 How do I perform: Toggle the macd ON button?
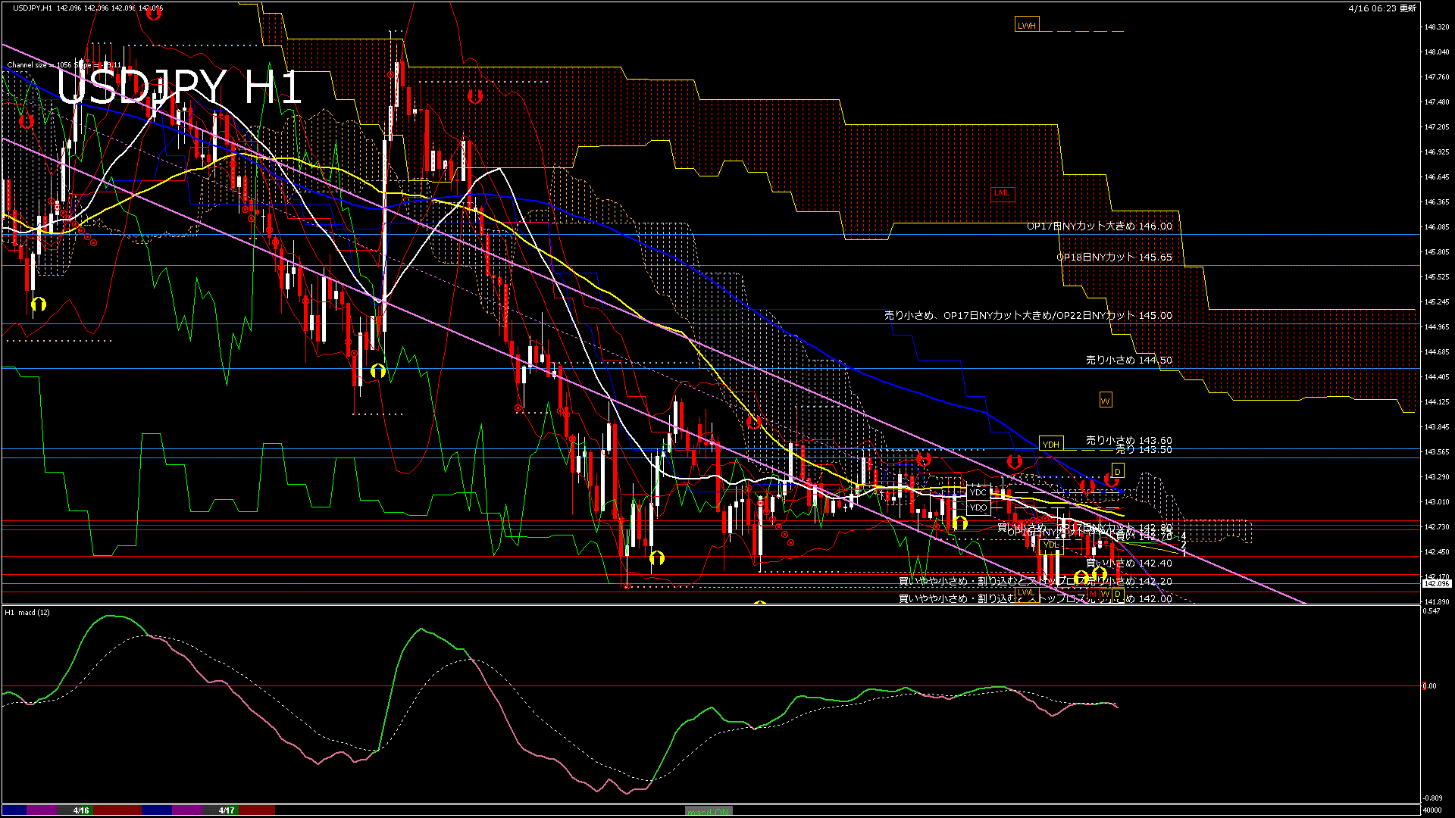click(709, 810)
